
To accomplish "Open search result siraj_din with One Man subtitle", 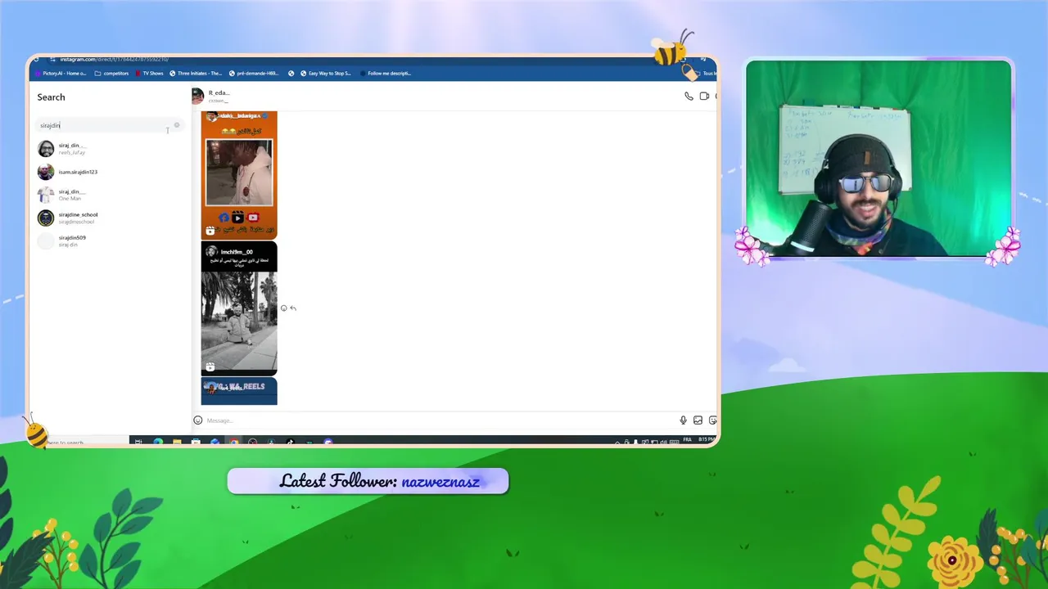I will coord(109,195).
